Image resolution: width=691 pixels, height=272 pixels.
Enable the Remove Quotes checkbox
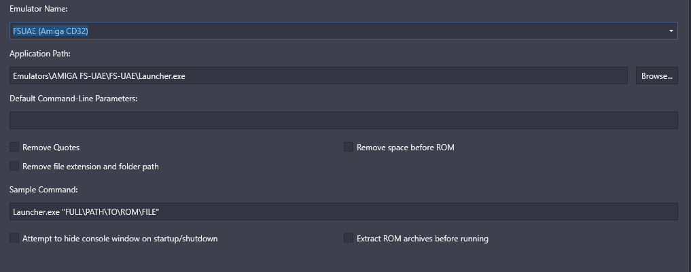click(x=14, y=148)
